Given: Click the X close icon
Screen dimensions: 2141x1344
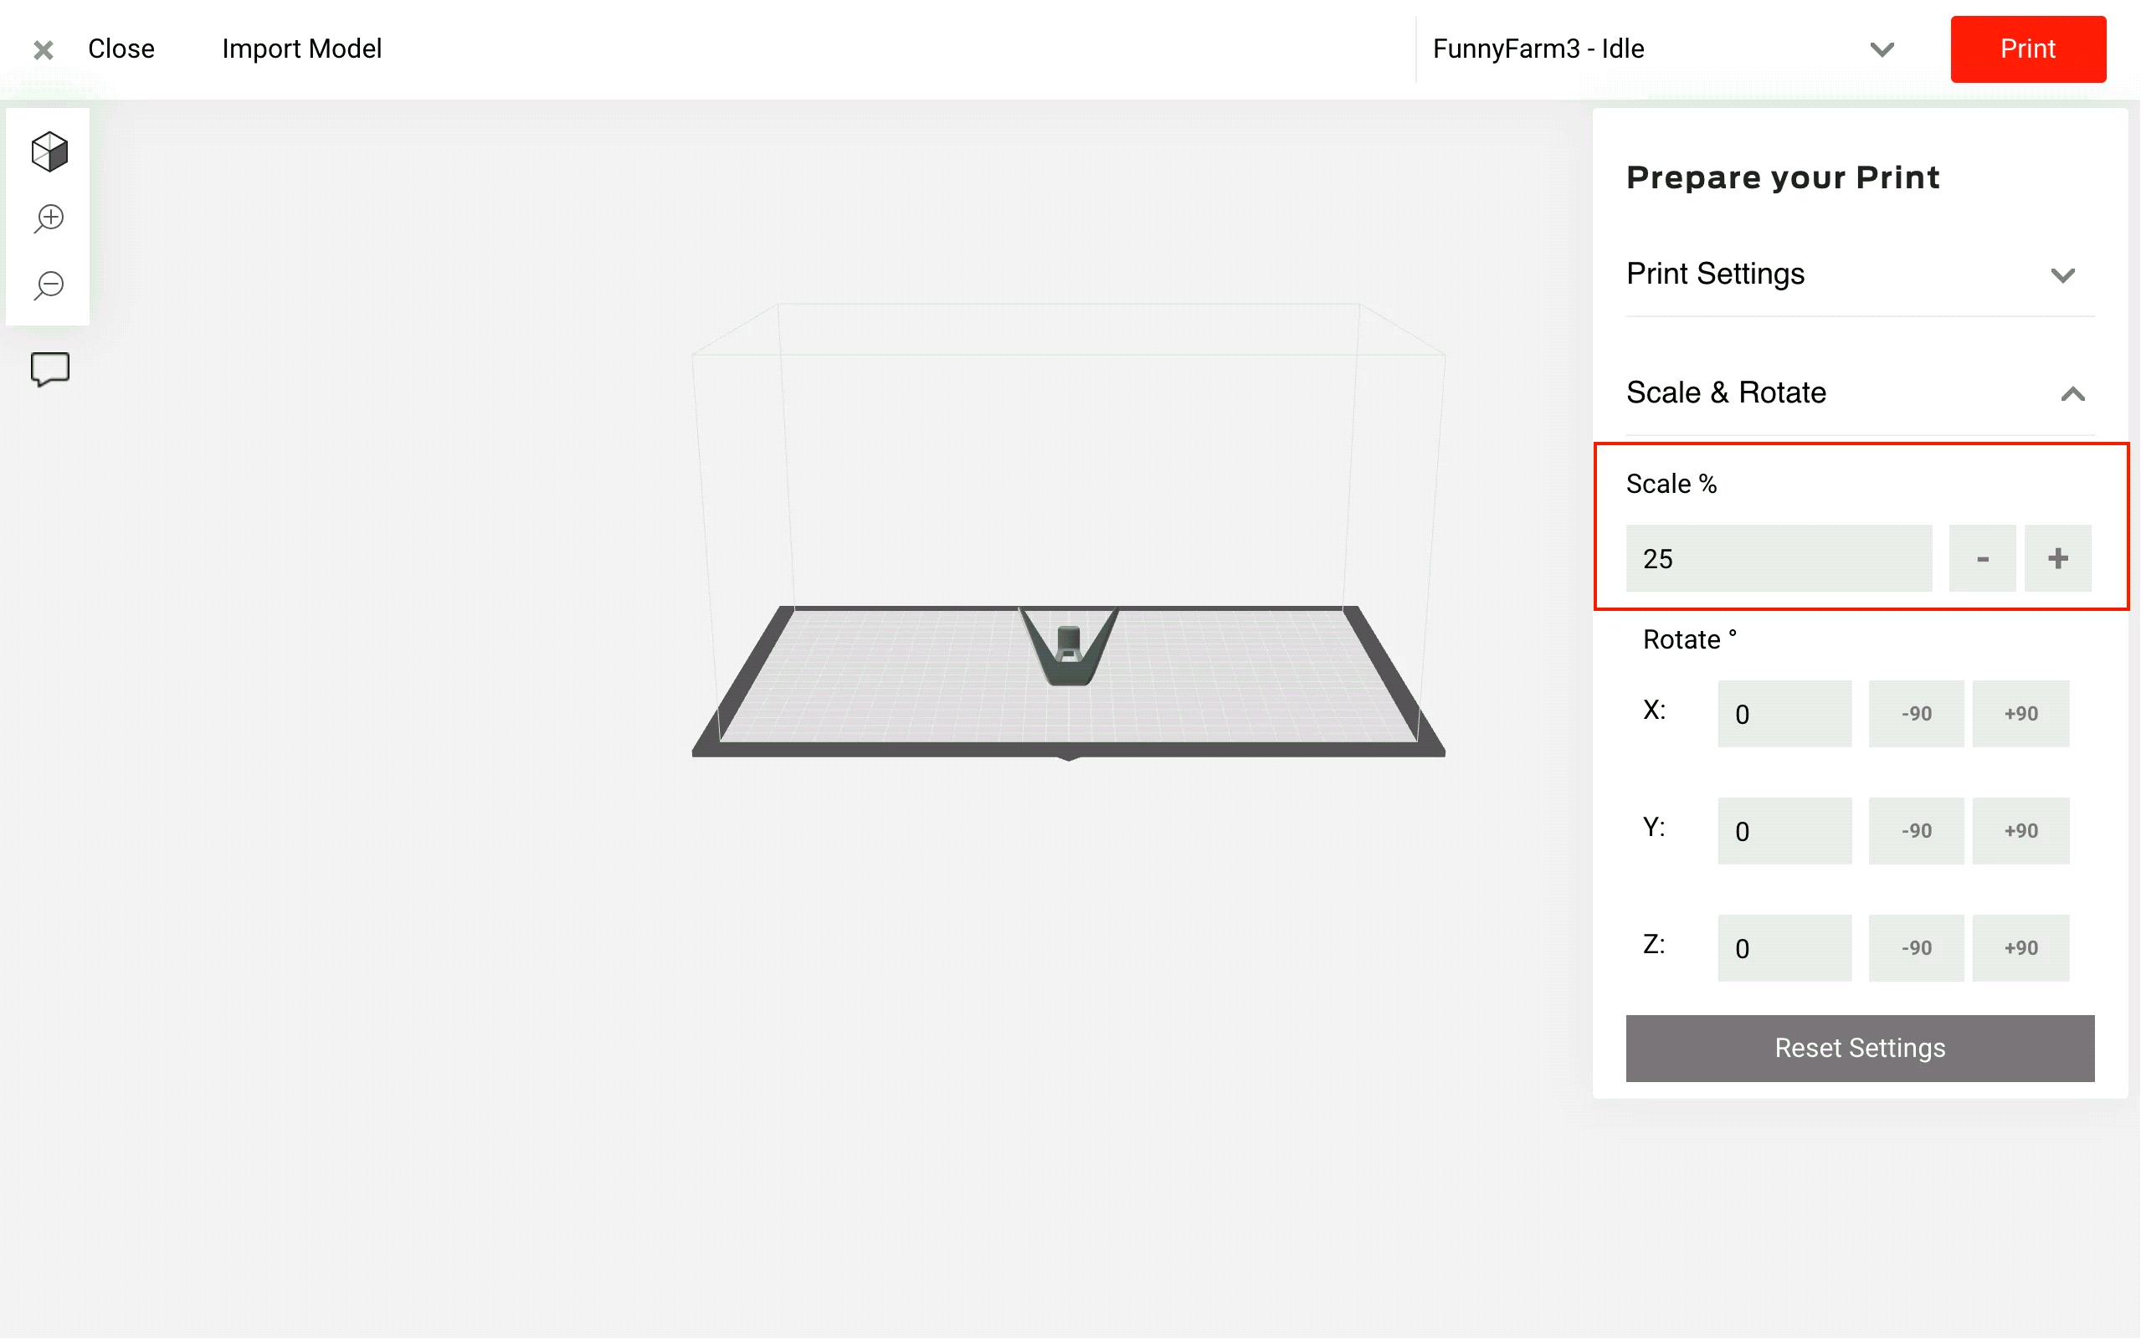Looking at the screenshot, I should pyautogui.click(x=44, y=49).
